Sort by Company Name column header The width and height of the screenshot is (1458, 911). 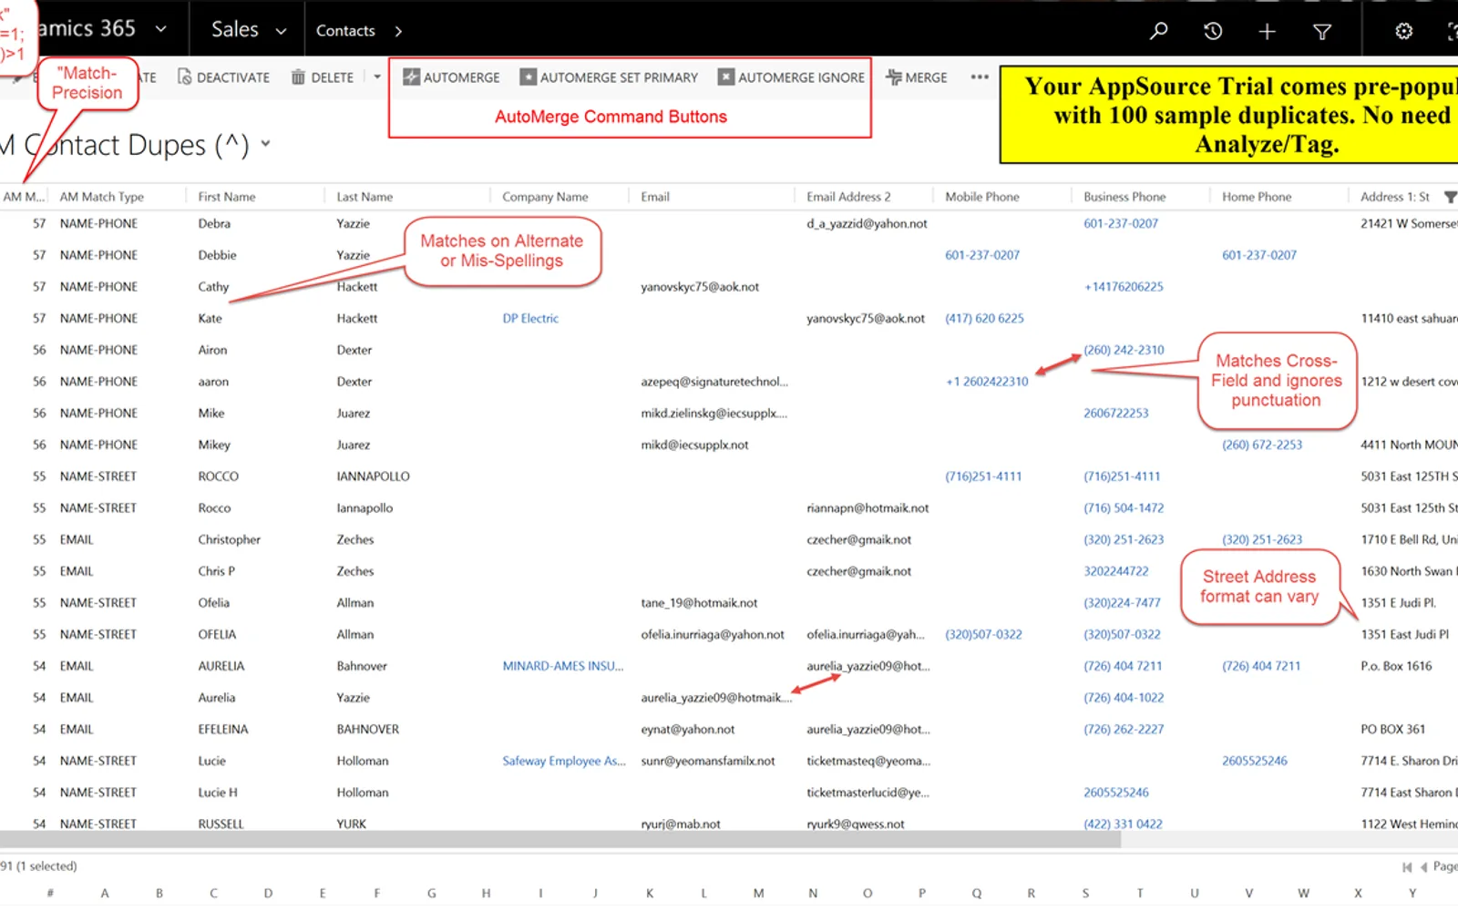tap(545, 197)
